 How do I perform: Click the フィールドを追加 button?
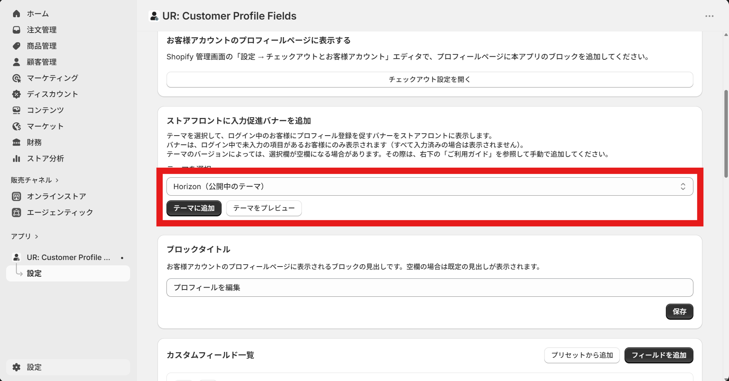pyautogui.click(x=659, y=355)
